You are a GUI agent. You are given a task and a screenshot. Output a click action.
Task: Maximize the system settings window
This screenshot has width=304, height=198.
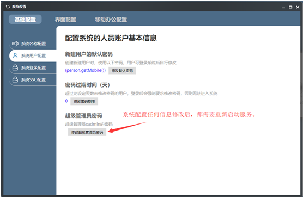point(290,7)
